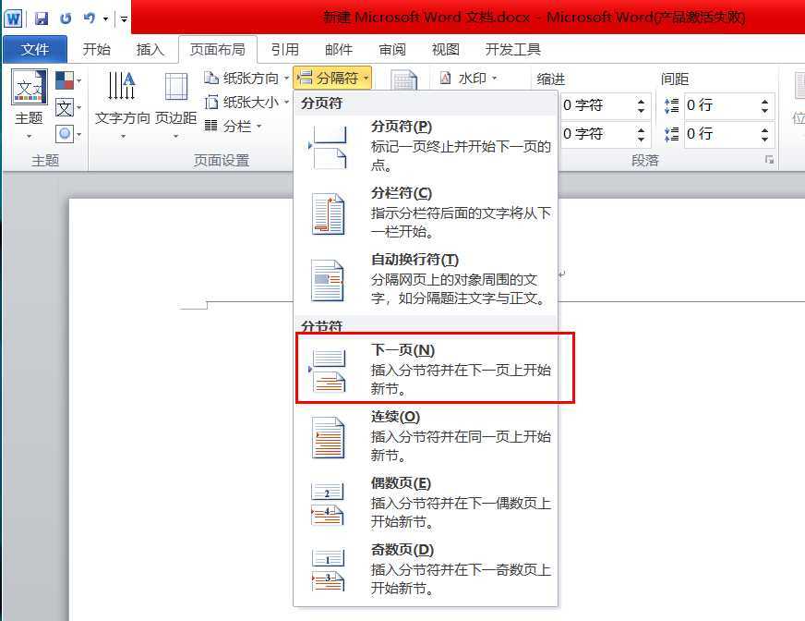Open 页边距 (Margins) options
The width and height of the screenshot is (805, 621).
175,104
